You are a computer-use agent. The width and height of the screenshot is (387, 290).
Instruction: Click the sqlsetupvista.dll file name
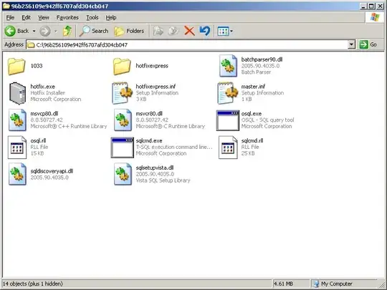click(155, 168)
